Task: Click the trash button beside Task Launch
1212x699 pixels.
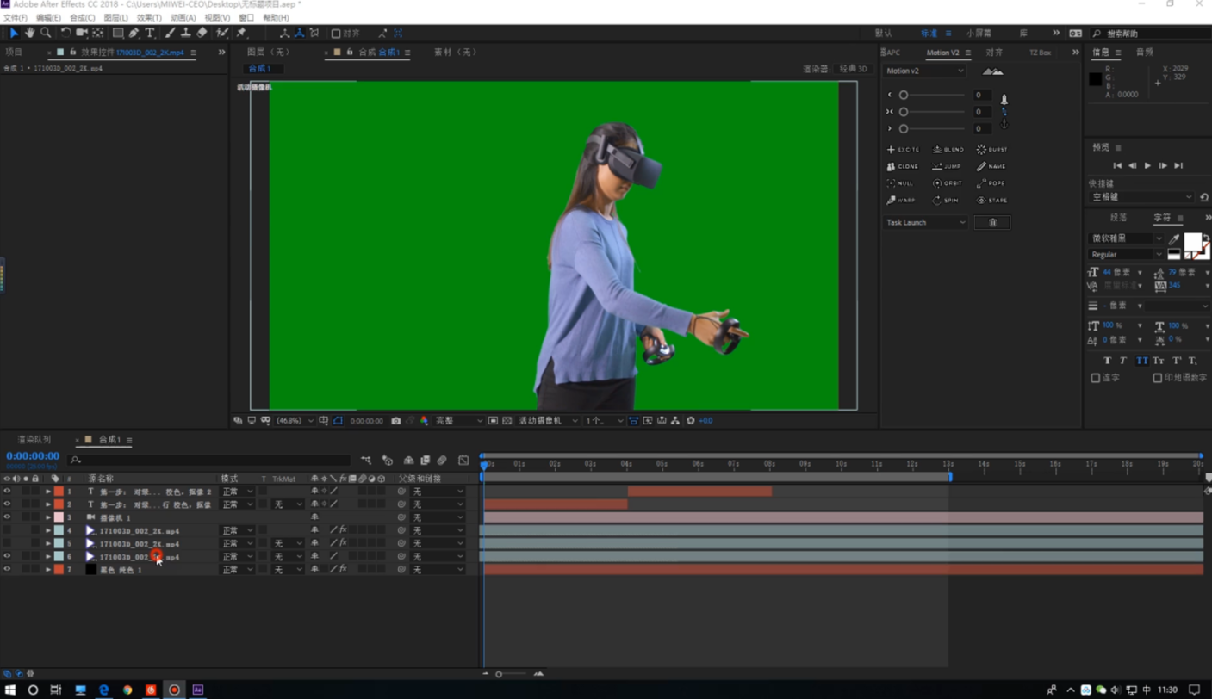Action: tap(991, 222)
